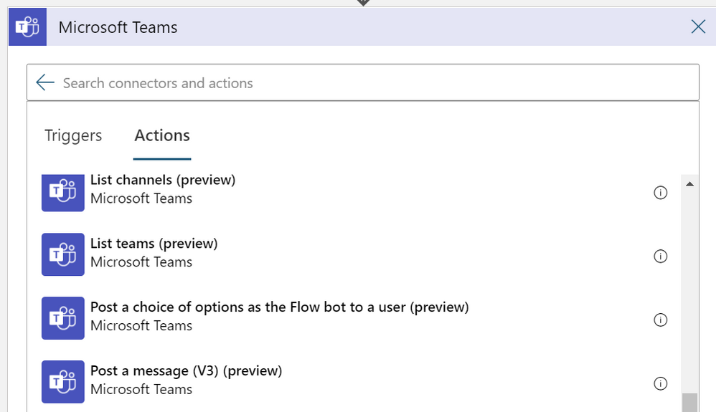Viewport: 716px width, 412px height.
Task: Open info for List channels action
Action: pyautogui.click(x=661, y=193)
